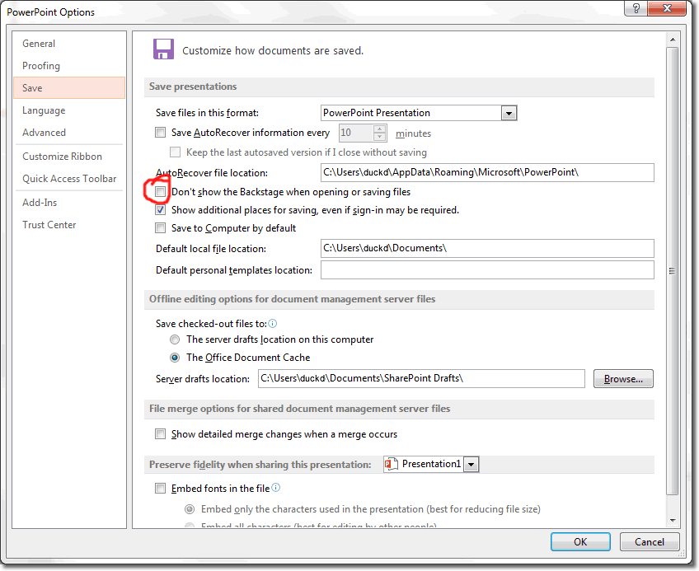Click the AutoRecover minutes value field
This screenshot has width=699, height=571.
click(x=356, y=133)
